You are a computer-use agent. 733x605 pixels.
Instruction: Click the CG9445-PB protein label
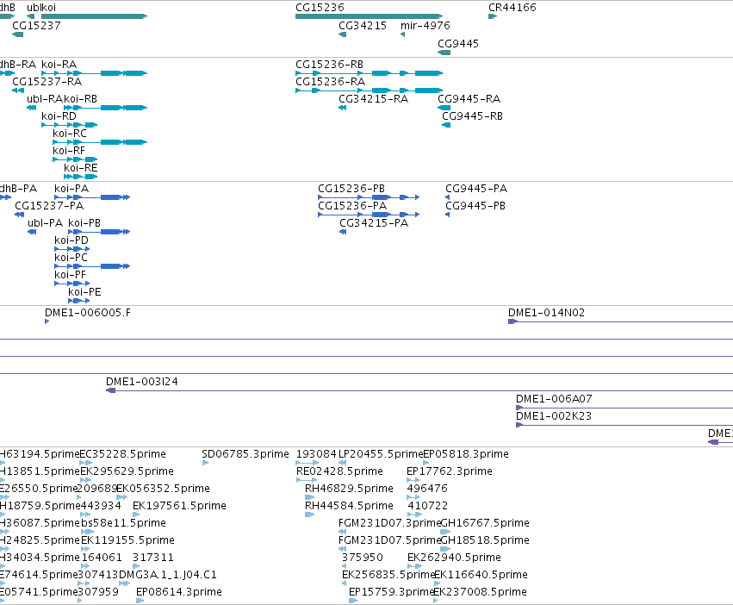tap(475, 206)
